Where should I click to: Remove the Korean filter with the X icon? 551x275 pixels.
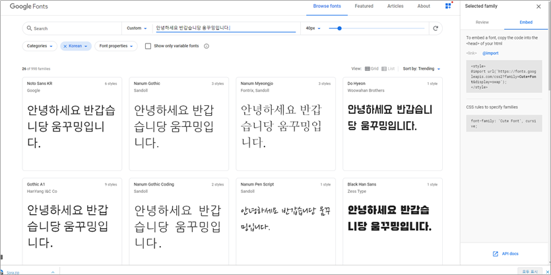coord(65,46)
